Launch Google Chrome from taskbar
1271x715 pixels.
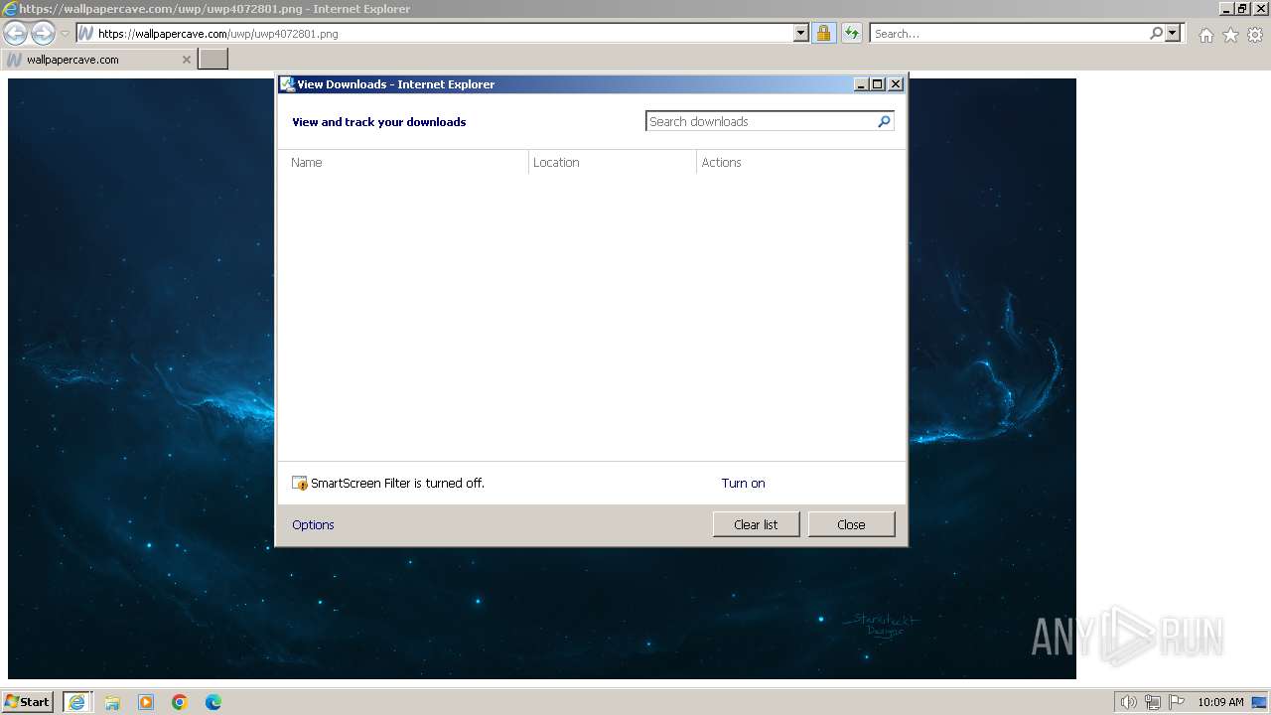coord(180,702)
